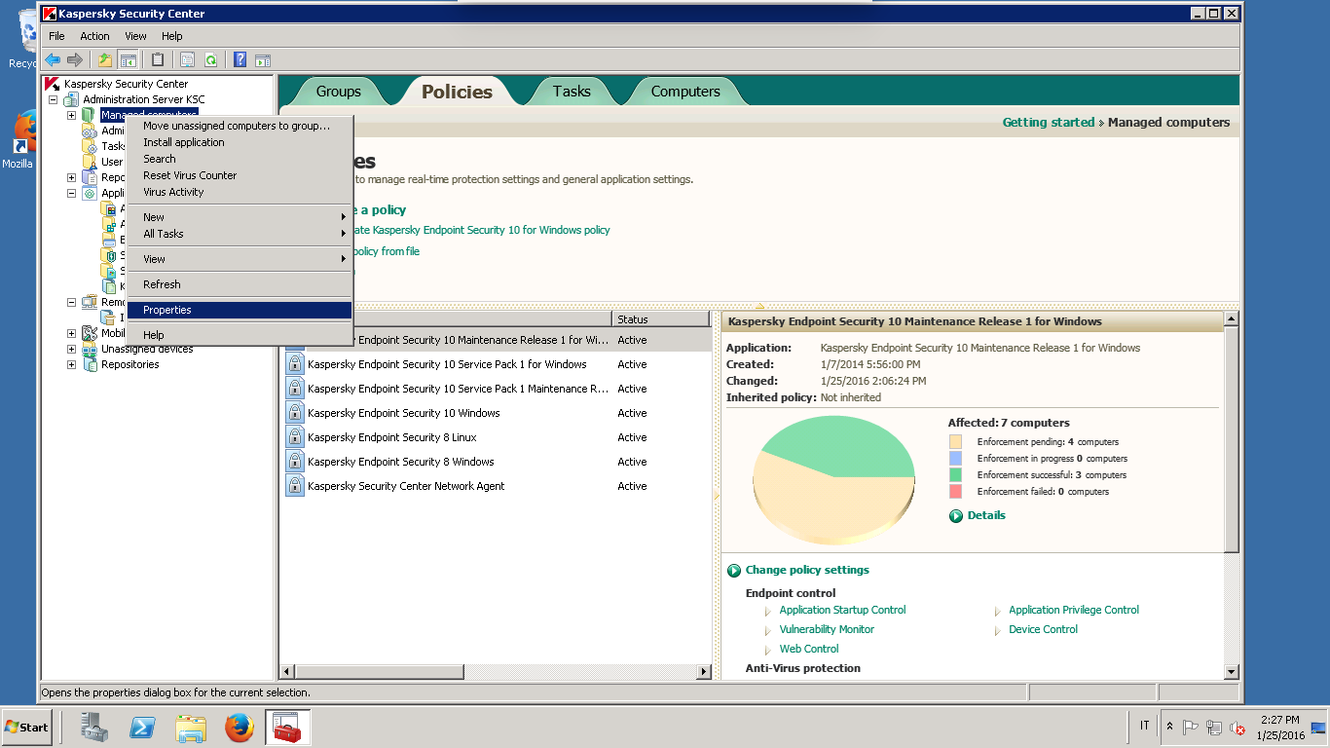This screenshot has width=1330, height=748.
Task: Open the Action menu in the menu bar
Action: (94, 36)
